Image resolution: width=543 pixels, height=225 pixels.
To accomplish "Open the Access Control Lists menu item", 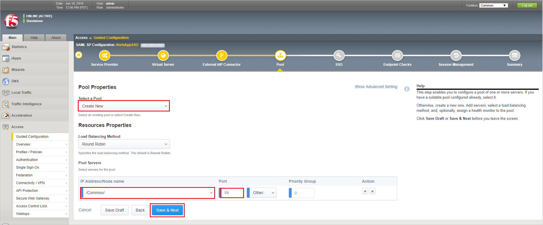I will [x=40, y=206].
